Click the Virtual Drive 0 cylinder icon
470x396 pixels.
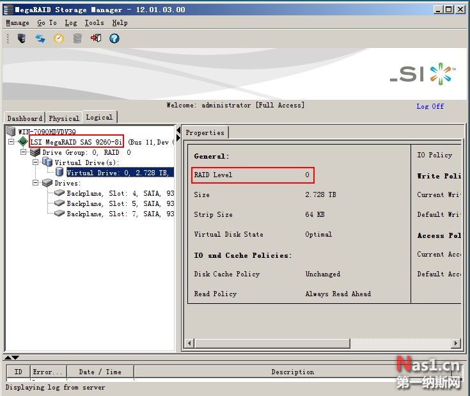pyautogui.click(x=59, y=172)
